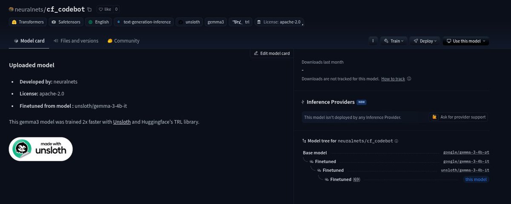The image size is (511, 204).
Task: Click the this model label
Action: pos(476,179)
